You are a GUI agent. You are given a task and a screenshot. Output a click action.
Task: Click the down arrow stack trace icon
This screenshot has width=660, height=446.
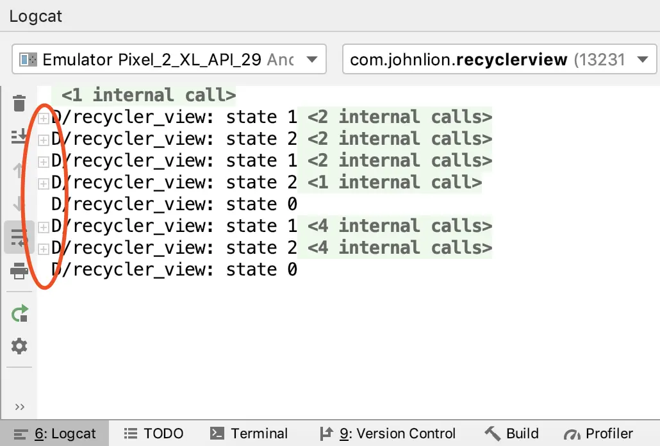18,204
